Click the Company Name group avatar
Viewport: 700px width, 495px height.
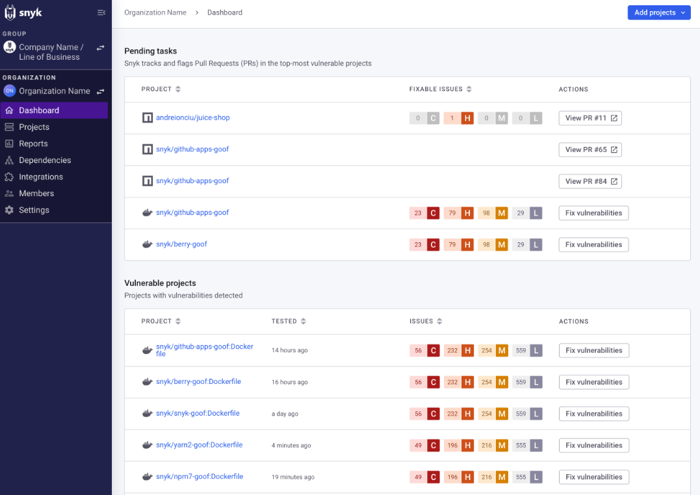click(9, 47)
